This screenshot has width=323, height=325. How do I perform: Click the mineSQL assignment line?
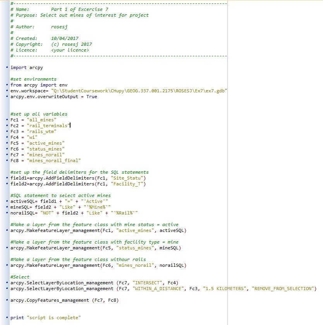click(x=61, y=207)
